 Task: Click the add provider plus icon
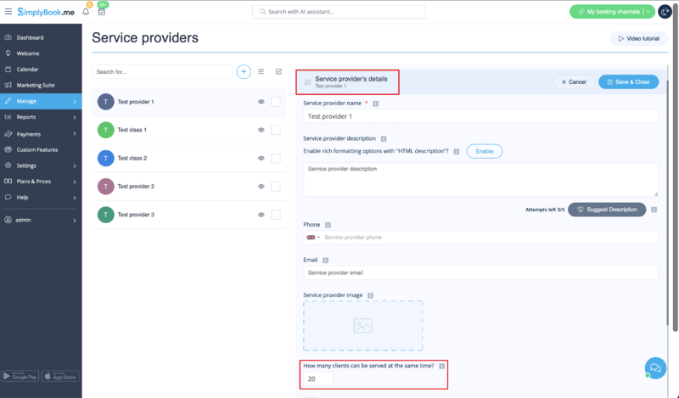[244, 71]
